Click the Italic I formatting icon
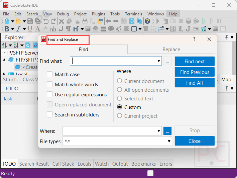 click(x=18, y=29)
